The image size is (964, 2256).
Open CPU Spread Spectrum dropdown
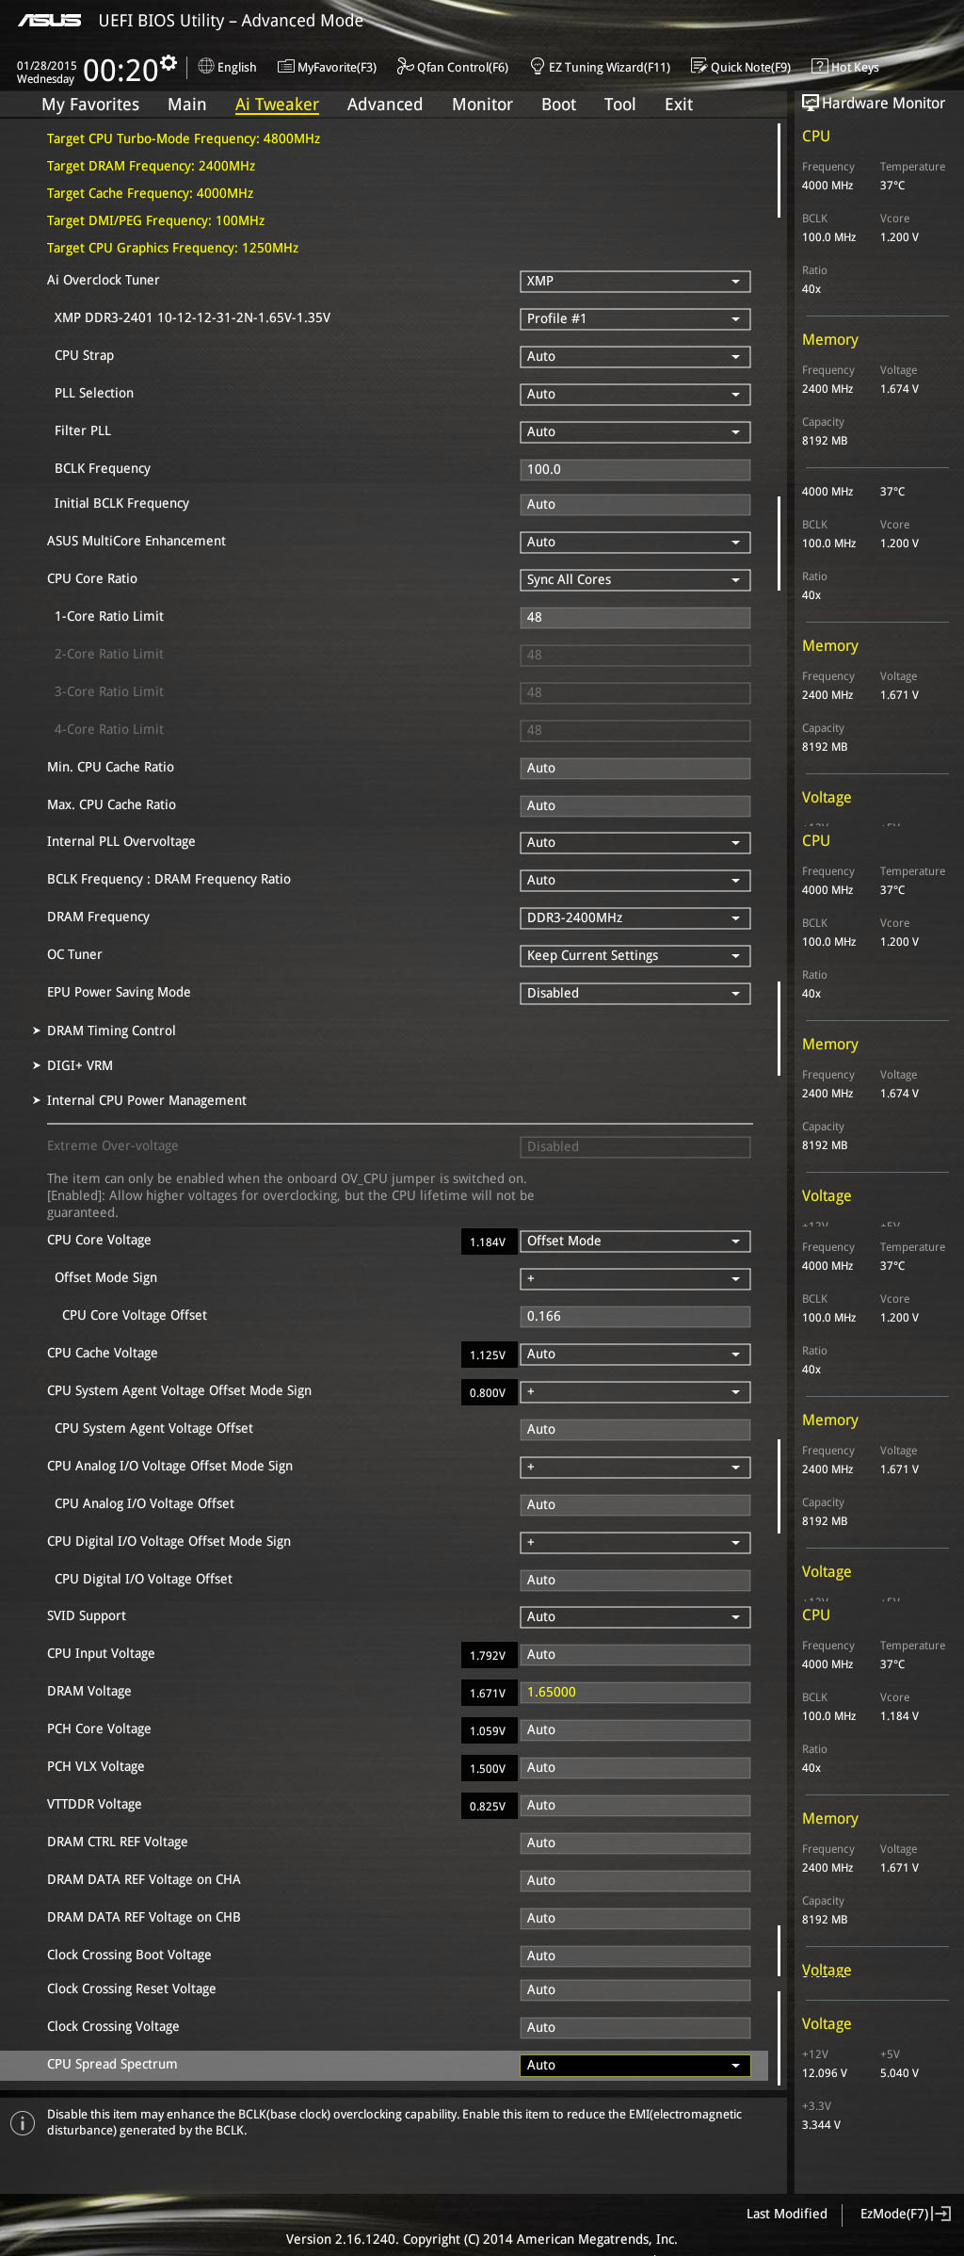pyautogui.click(x=635, y=2065)
